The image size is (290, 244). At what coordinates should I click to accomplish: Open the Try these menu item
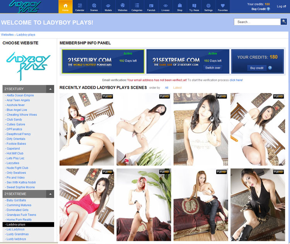[x=194, y=7]
